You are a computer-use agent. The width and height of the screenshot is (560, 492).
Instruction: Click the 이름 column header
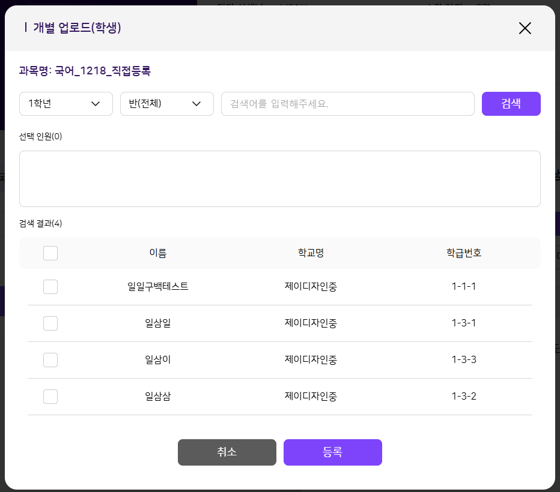157,253
